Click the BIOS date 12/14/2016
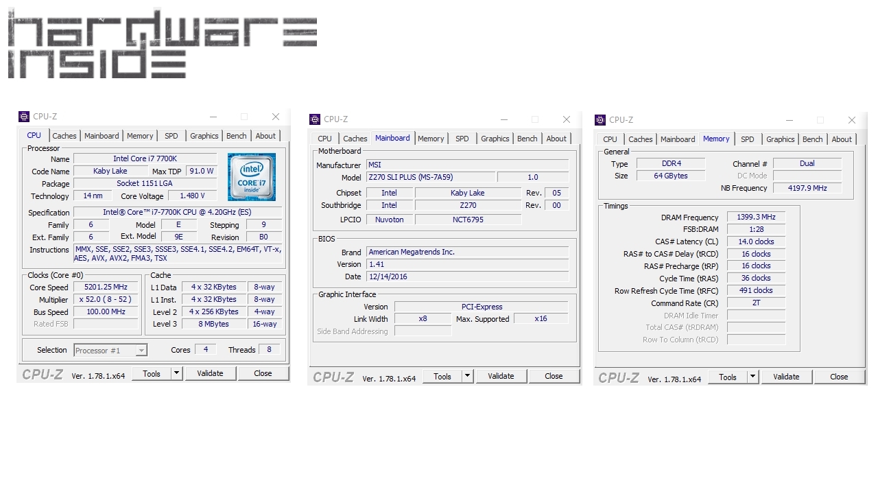This screenshot has height=494, width=878. (x=468, y=277)
